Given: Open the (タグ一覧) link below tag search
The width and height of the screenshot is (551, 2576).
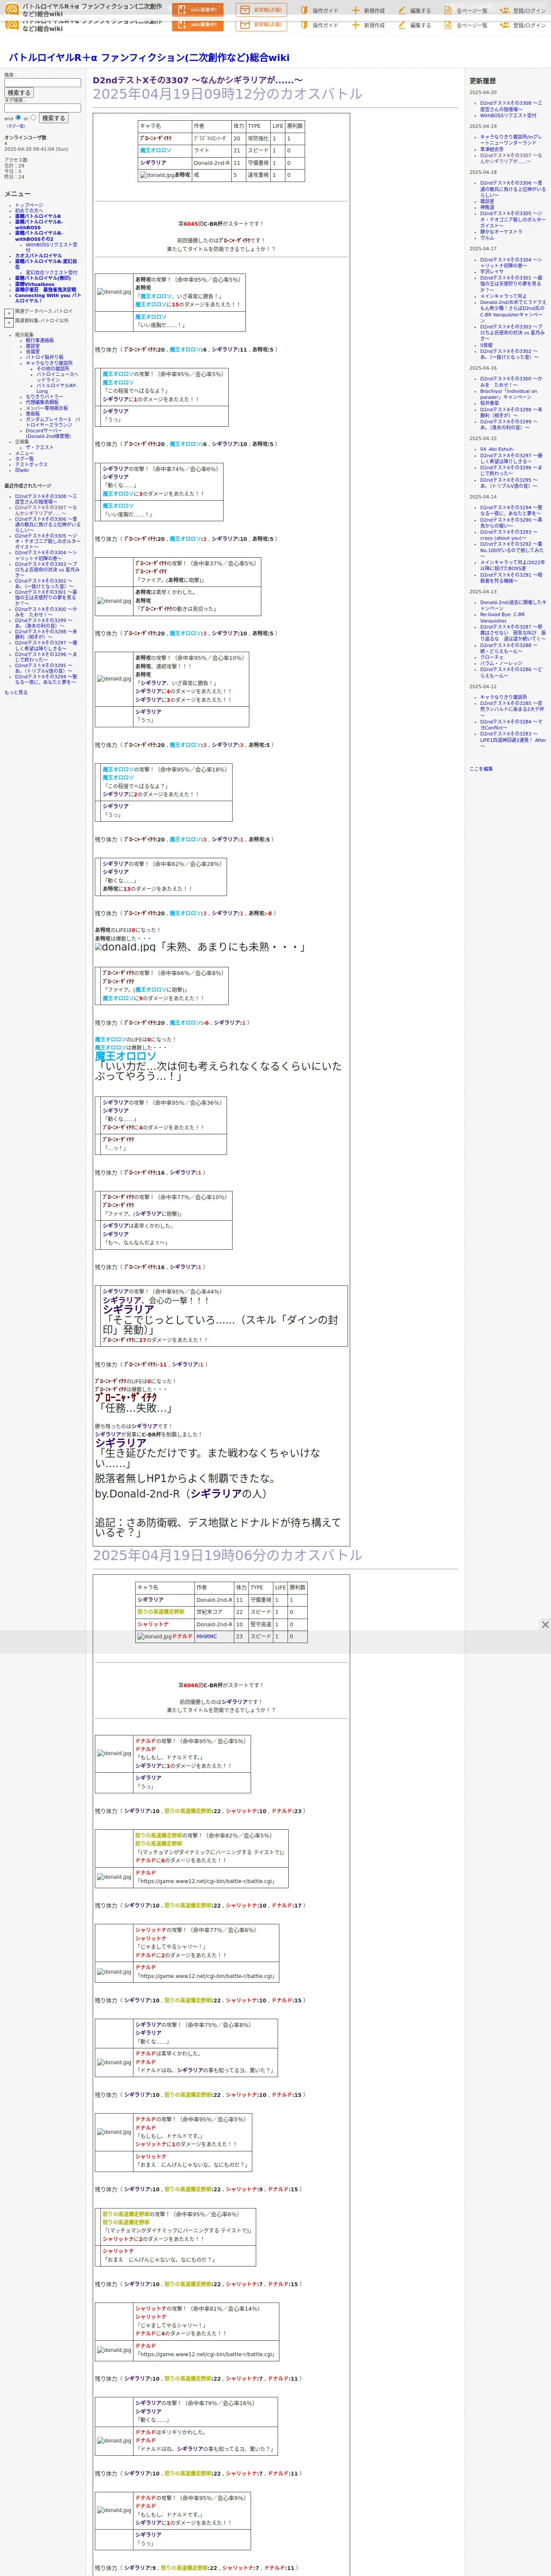Looking at the screenshot, I should click(x=15, y=126).
